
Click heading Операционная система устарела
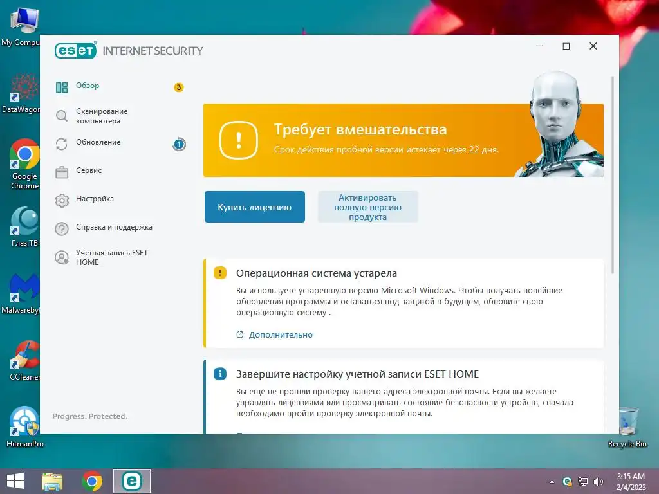317,273
